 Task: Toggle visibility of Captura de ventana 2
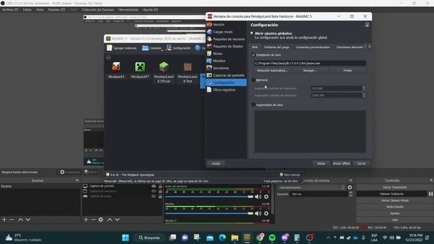coord(154,191)
